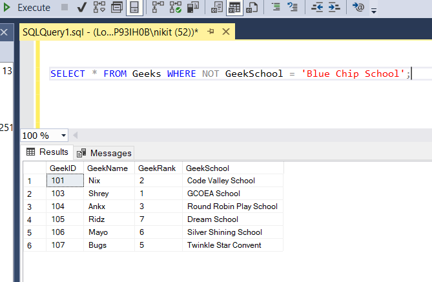
Task: Click the 'Blue Chip School' string literal
Action: click(353, 74)
